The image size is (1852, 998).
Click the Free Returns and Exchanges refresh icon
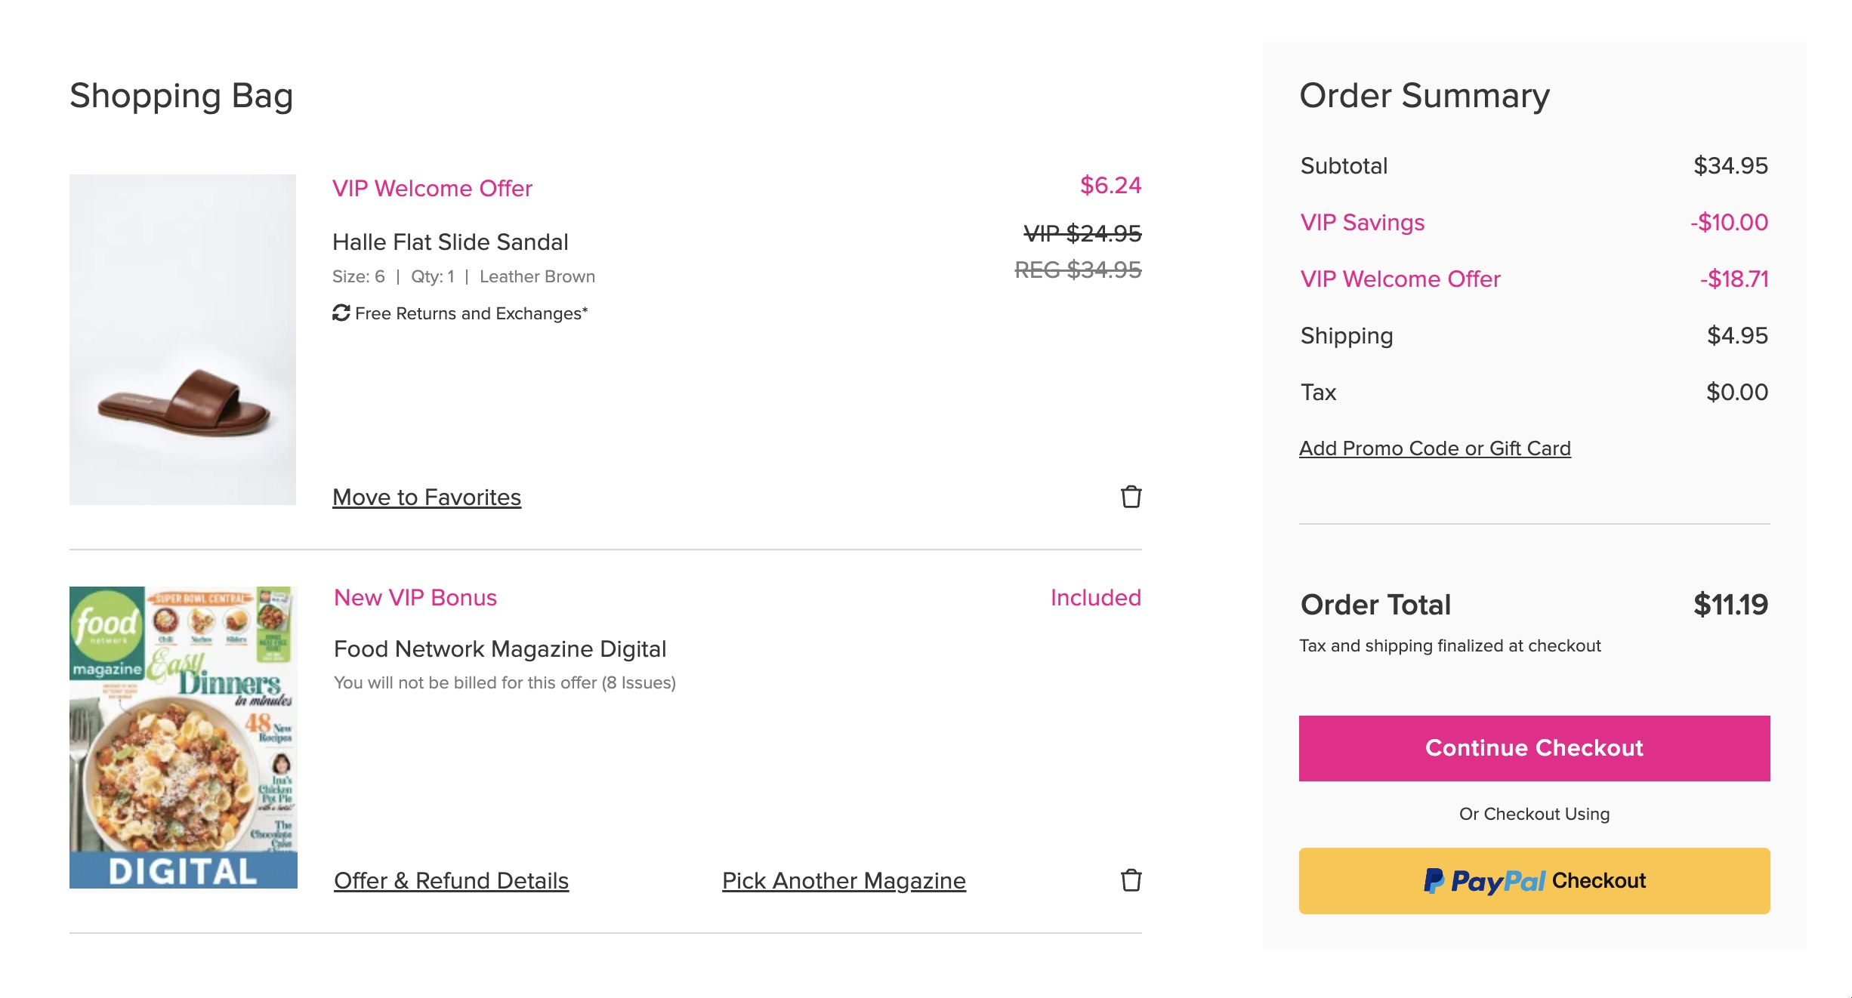click(x=341, y=312)
